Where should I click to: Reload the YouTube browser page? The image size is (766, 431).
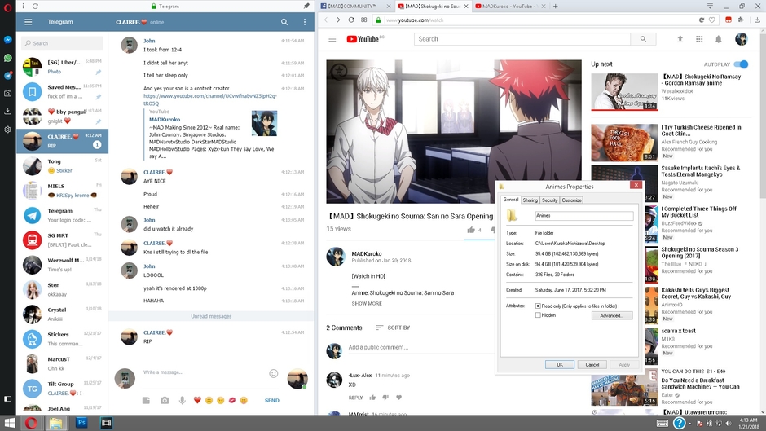point(350,20)
